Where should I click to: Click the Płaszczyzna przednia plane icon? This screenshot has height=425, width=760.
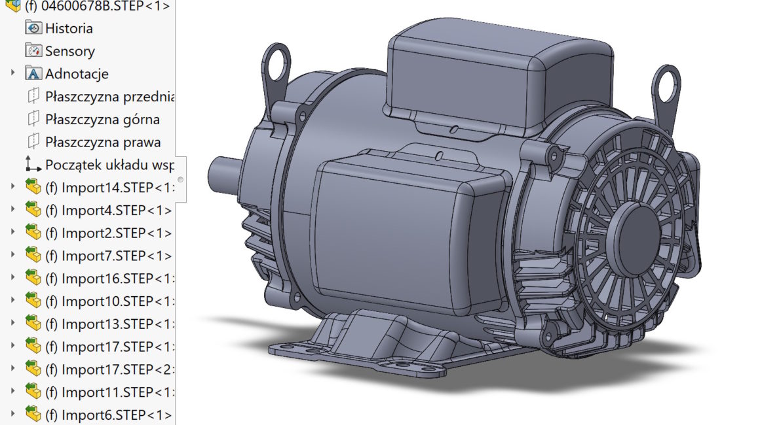(x=33, y=97)
